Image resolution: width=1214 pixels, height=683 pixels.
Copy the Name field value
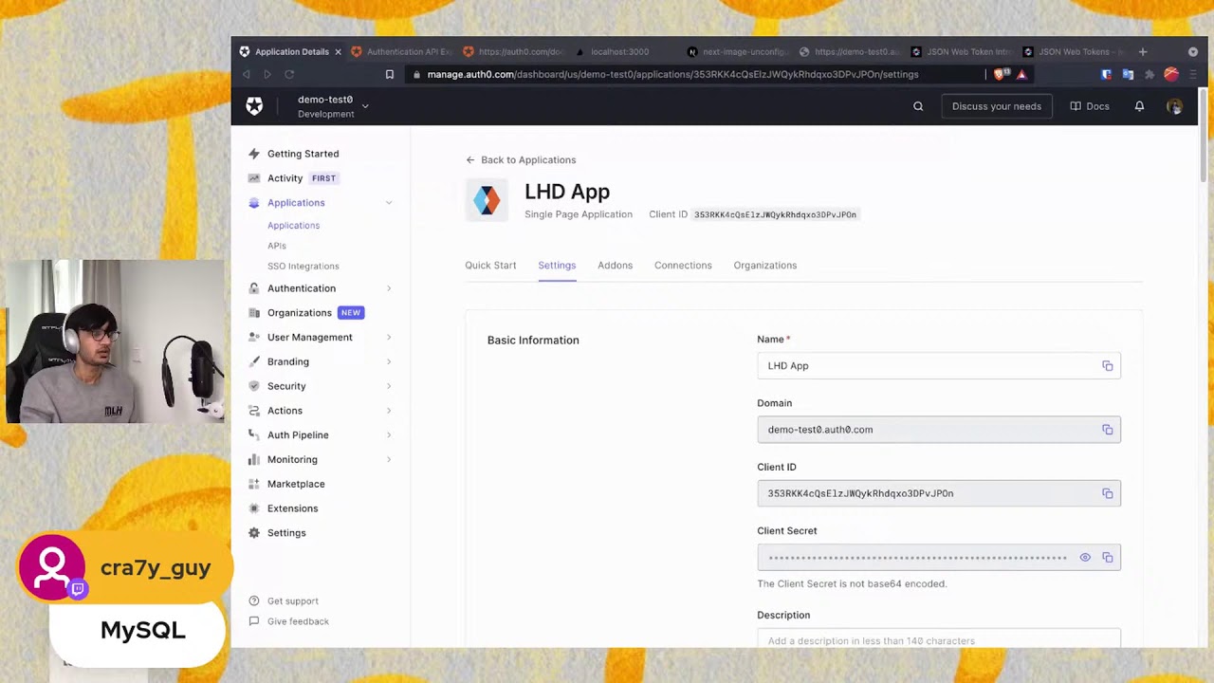pos(1107,366)
